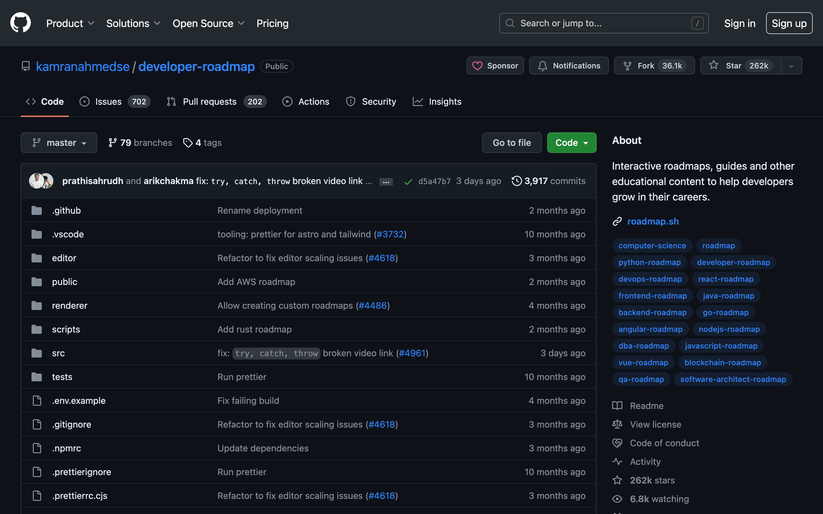Open the 'Rename deployment' commit message
This screenshot has height=514, width=823.
pyautogui.click(x=259, y=210)
